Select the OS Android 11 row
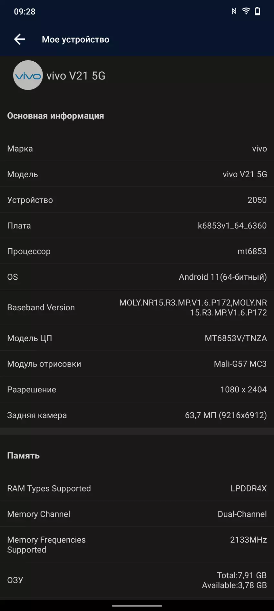The height and width of the screenshot is (611, 274). [x=137, y=277]
